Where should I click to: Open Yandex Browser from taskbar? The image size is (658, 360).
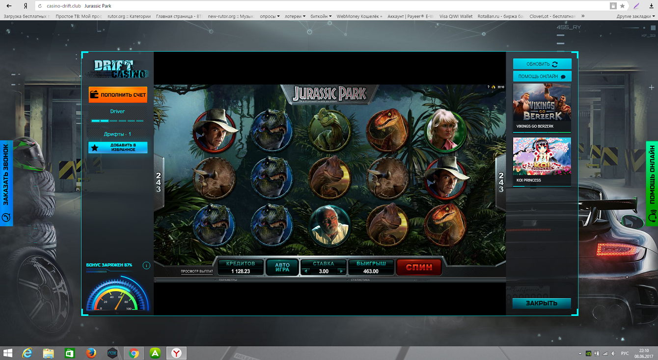(x=176, y=353)
